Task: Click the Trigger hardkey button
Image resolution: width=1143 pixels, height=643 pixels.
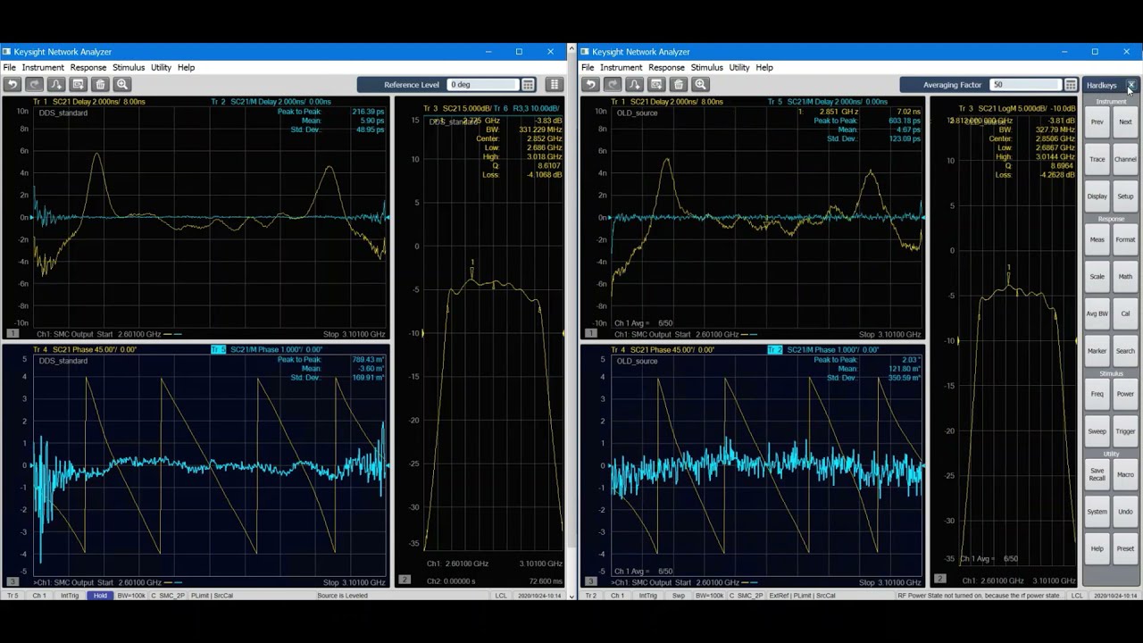Action: [1125, 431]
